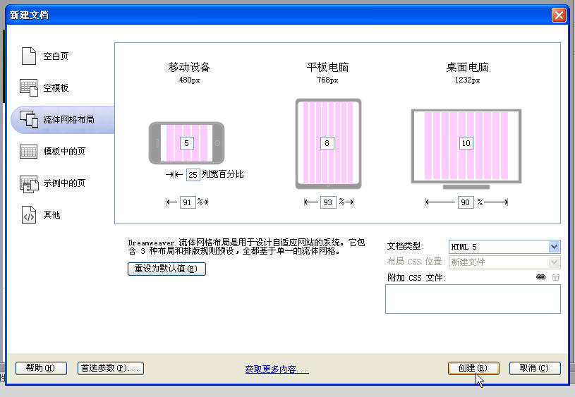Edit mobile column count field 5
This screenshot has width=575, height=397.
click(x=187, y=143)
